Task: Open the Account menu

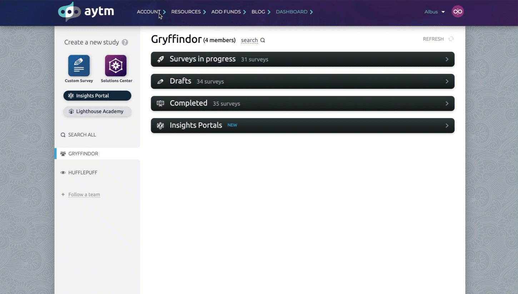Action: coord(149,12)
